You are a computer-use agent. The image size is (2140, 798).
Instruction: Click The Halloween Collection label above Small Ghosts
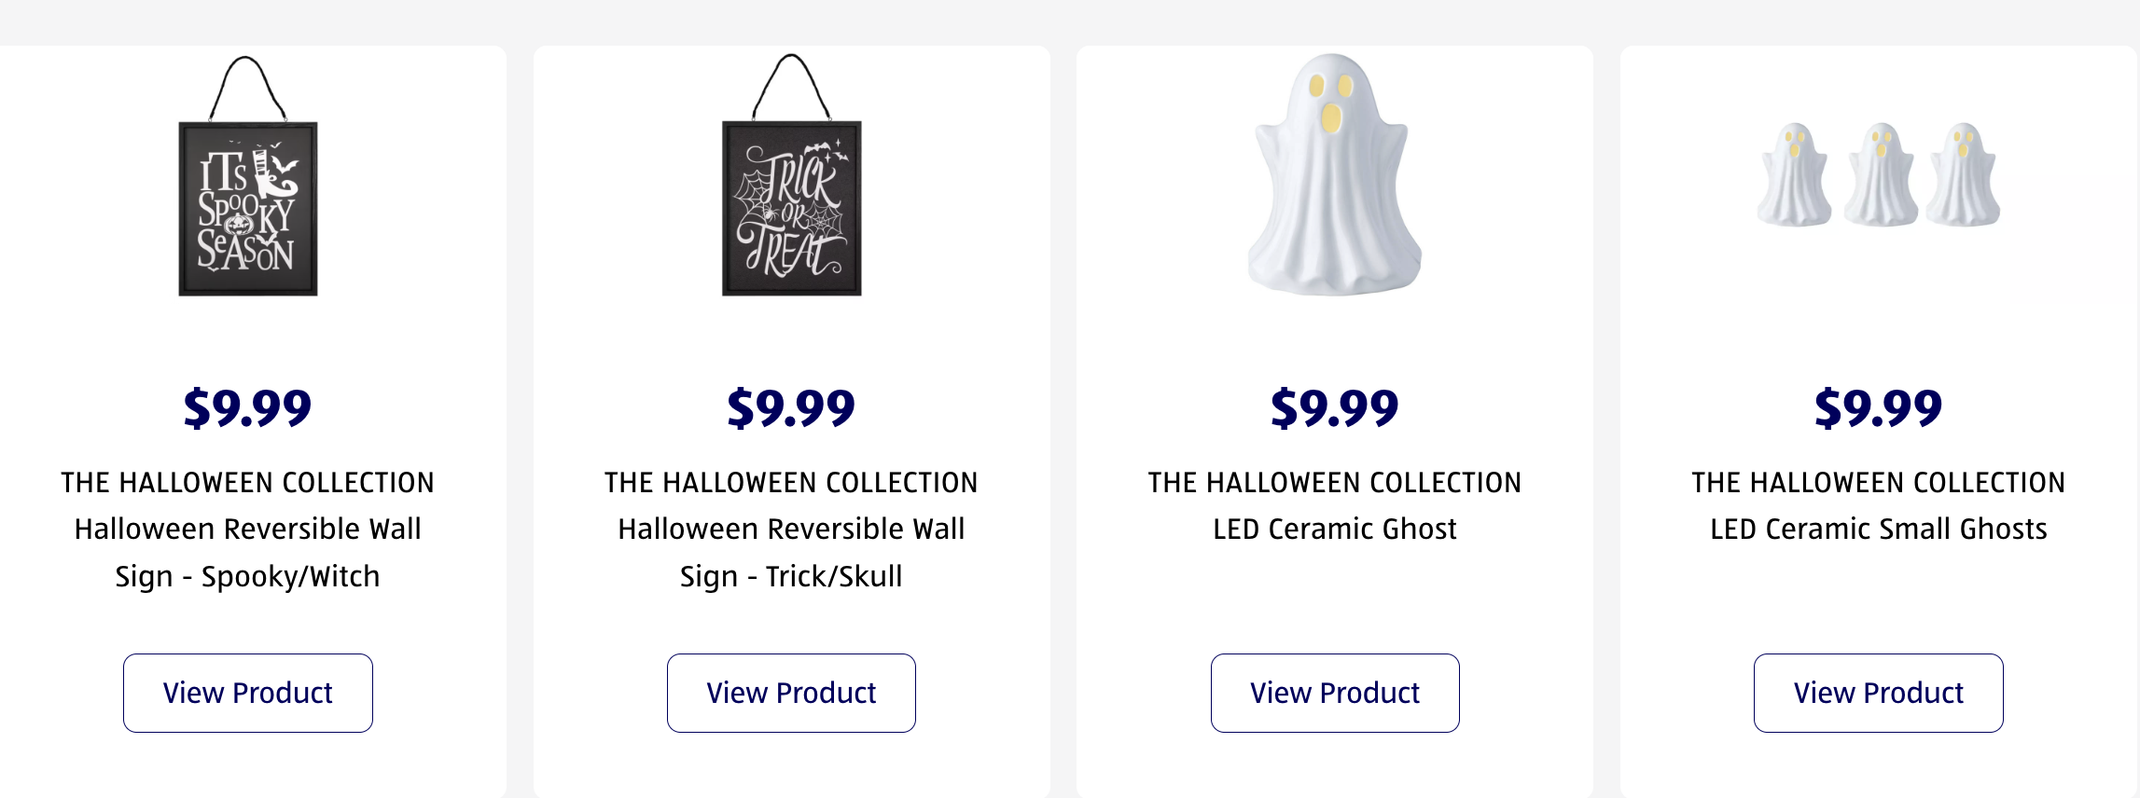1878,482
